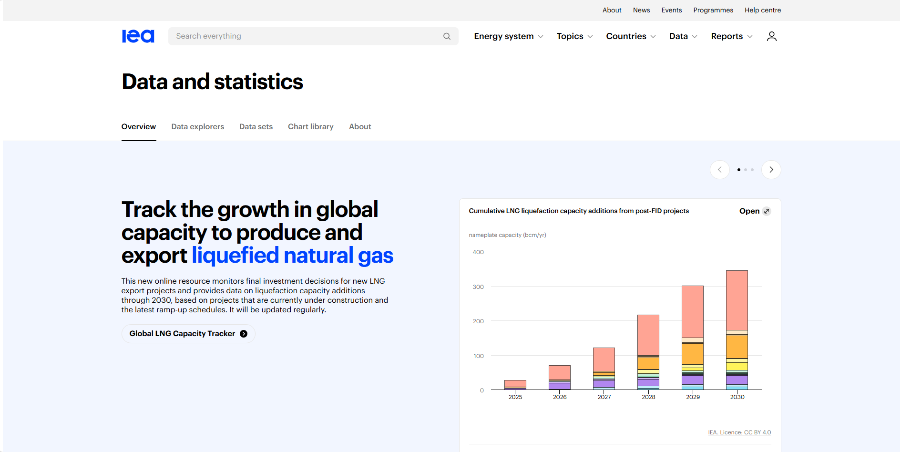Expand the Topics dropdown menu
The height and width of the screenshot is (452, 901).
574,36
